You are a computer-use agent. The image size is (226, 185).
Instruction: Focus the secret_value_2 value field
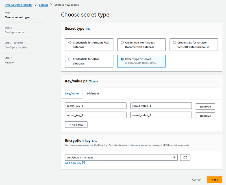161,115
